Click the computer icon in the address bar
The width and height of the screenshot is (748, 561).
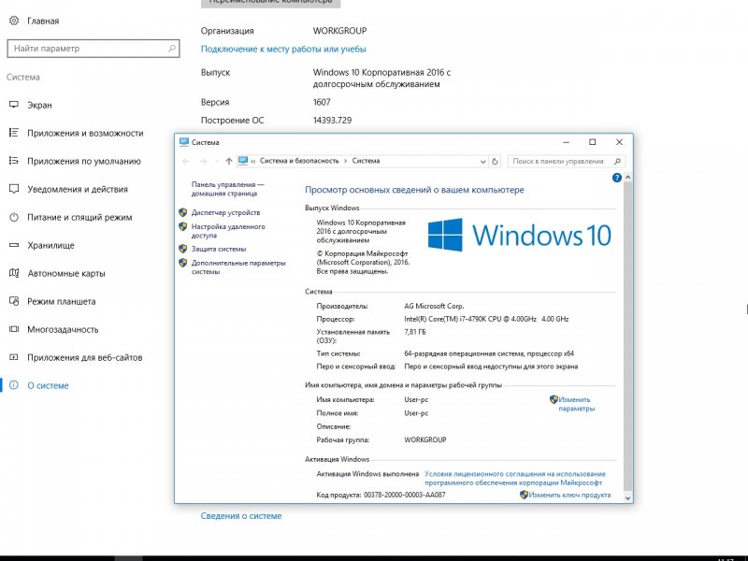click(x=243, y=161)
